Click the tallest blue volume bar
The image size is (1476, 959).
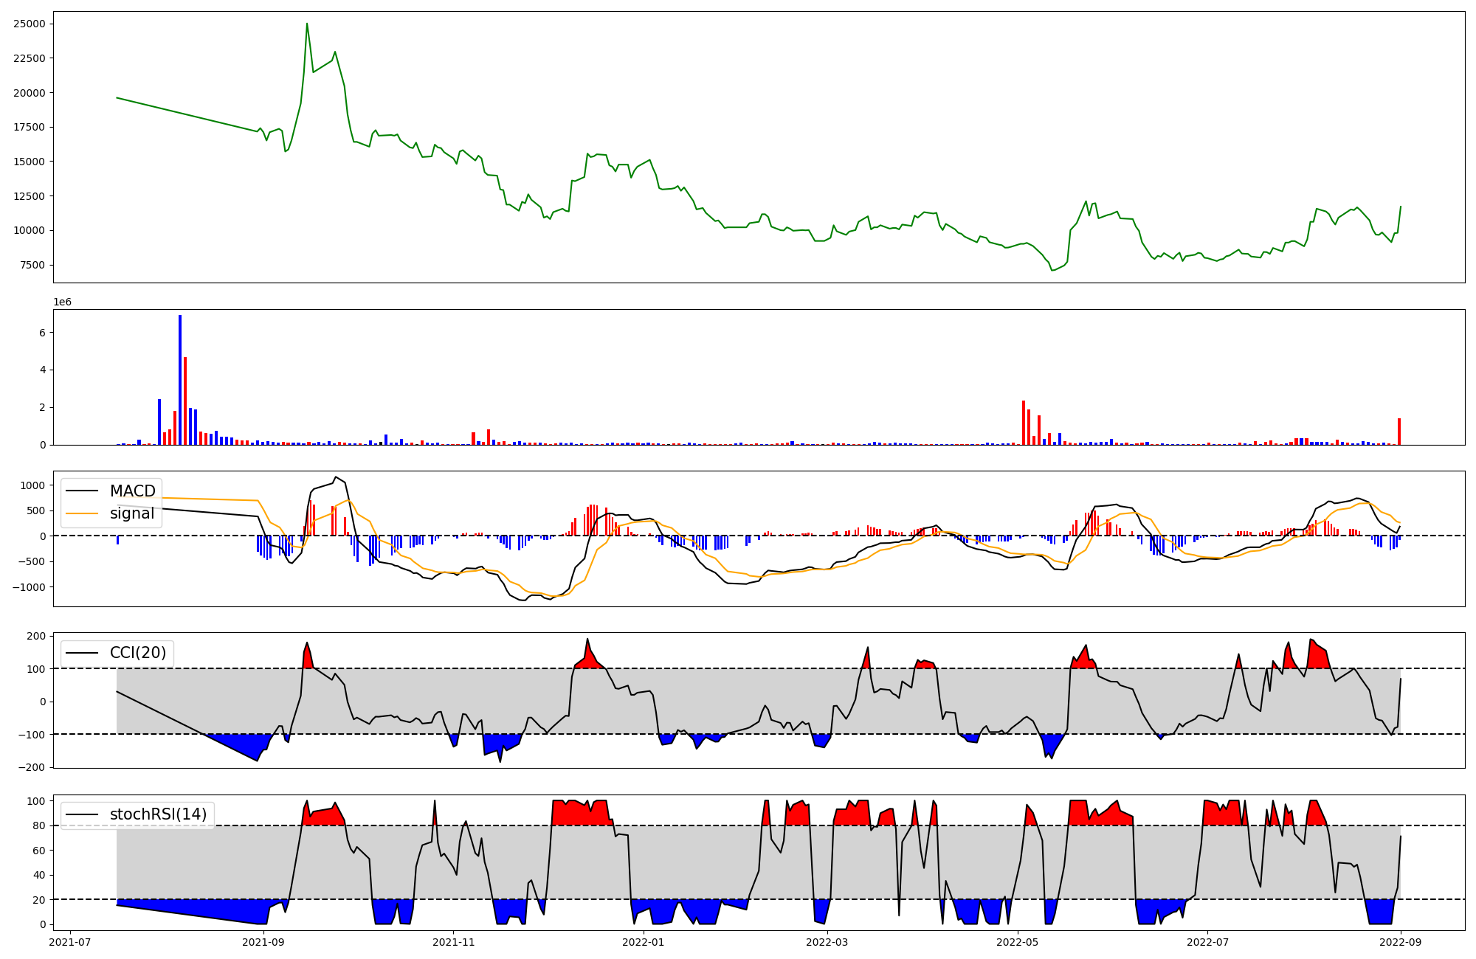[180, 380]
